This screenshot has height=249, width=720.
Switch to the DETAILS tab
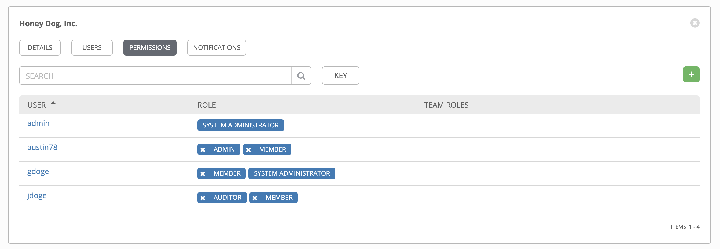[x=40, y=48]
